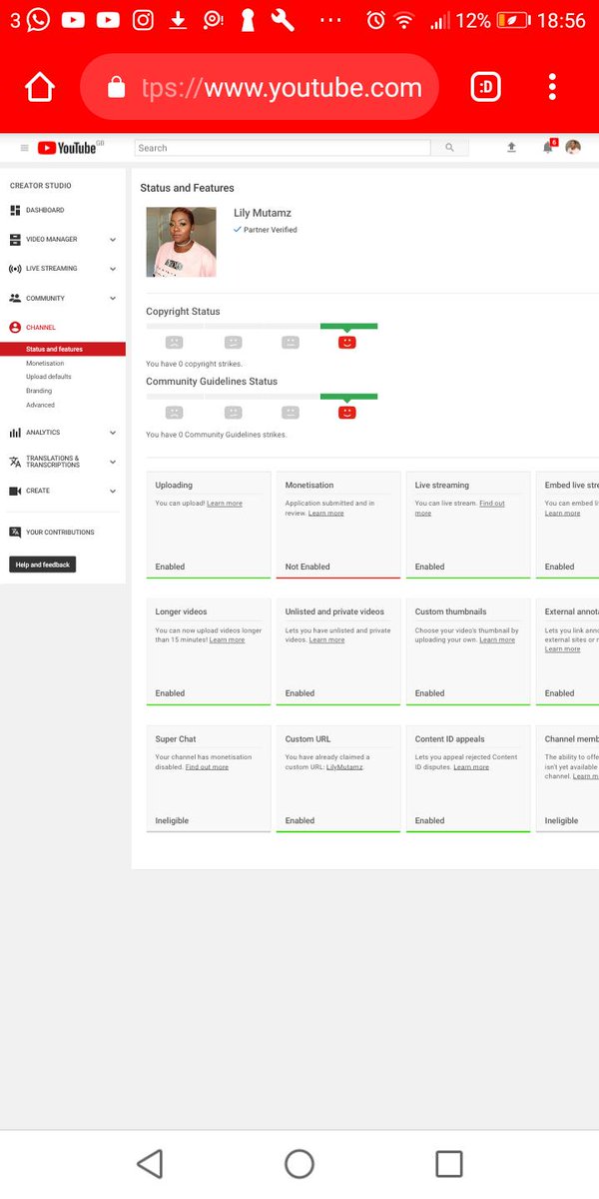The image size is (599, 1199).
Task: Click the Video Manager camera icon
Action: pos(15,240)
